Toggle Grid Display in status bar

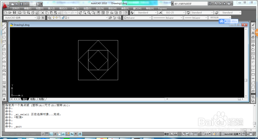coord(47,134)
